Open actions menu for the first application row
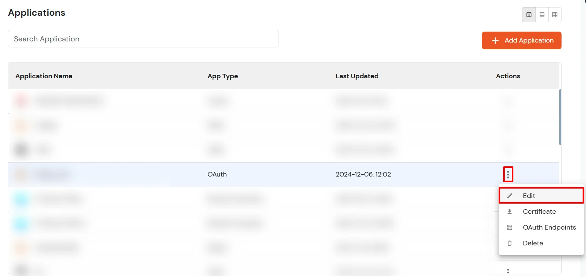 pyautogui.click(x=508, y=101)
